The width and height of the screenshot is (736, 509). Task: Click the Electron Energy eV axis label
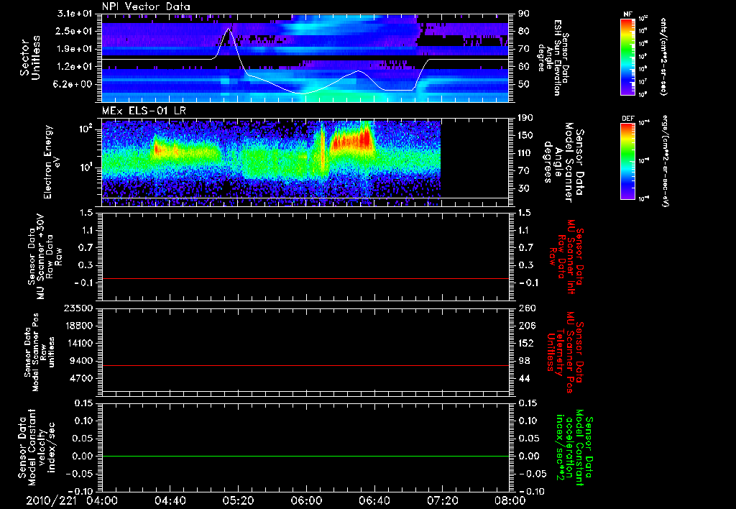(52, 162)
